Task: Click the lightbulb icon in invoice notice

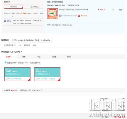Action: click(x=13, y=40)
